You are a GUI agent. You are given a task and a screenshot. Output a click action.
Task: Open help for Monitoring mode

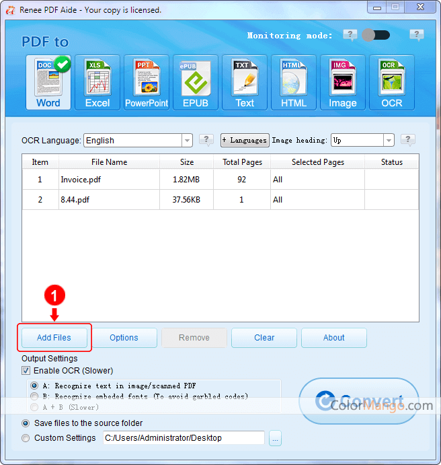coord(350,35)
